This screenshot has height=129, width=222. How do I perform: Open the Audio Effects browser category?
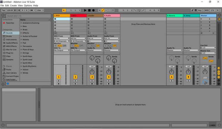tap(12, 43)
